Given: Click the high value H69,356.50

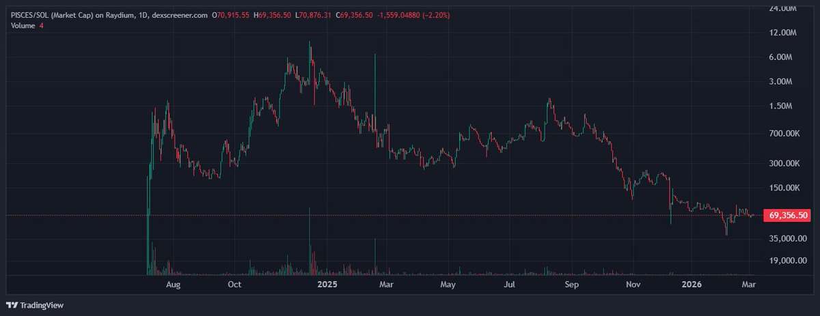Looking at the screenshot, I should (273, 14).
